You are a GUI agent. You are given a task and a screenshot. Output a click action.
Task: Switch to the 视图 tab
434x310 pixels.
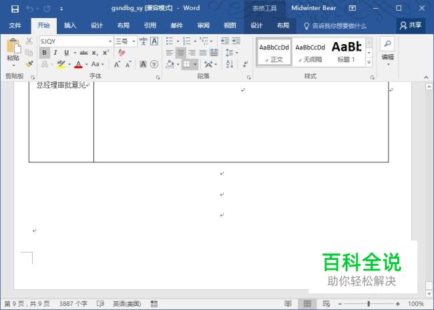click(230, 26)
